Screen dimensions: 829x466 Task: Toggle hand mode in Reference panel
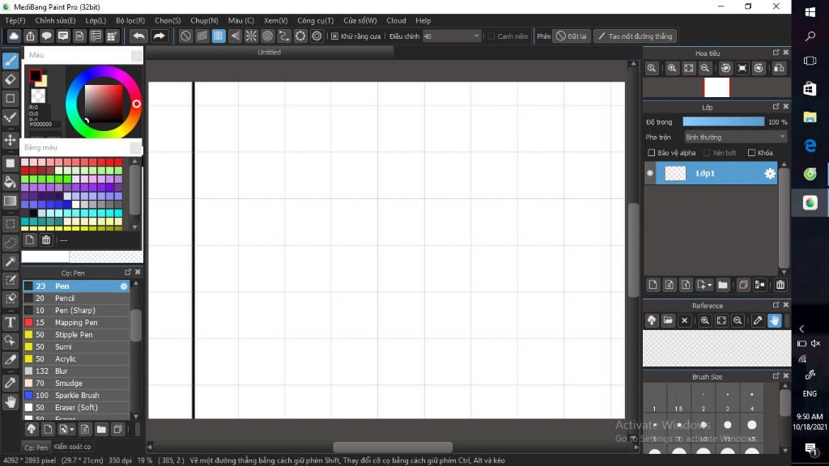click(x=775, y=320)
